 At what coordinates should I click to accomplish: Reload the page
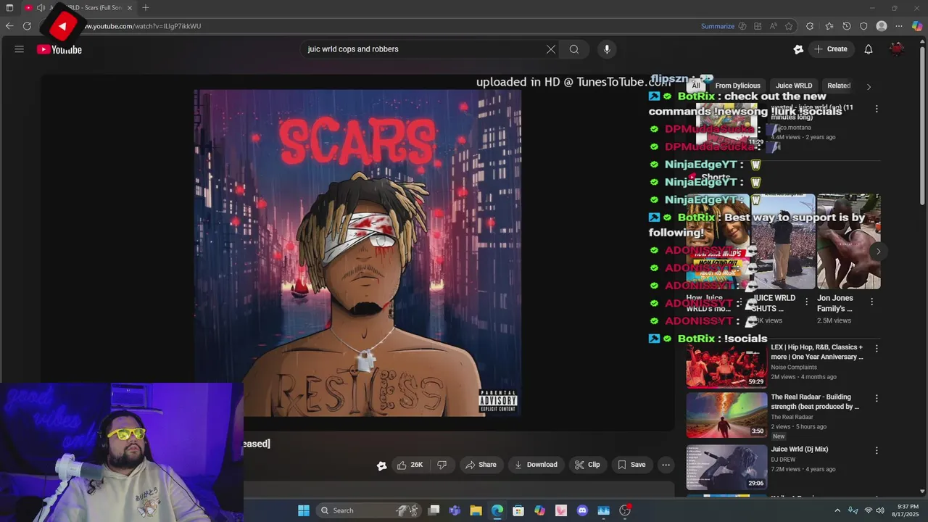27,26
